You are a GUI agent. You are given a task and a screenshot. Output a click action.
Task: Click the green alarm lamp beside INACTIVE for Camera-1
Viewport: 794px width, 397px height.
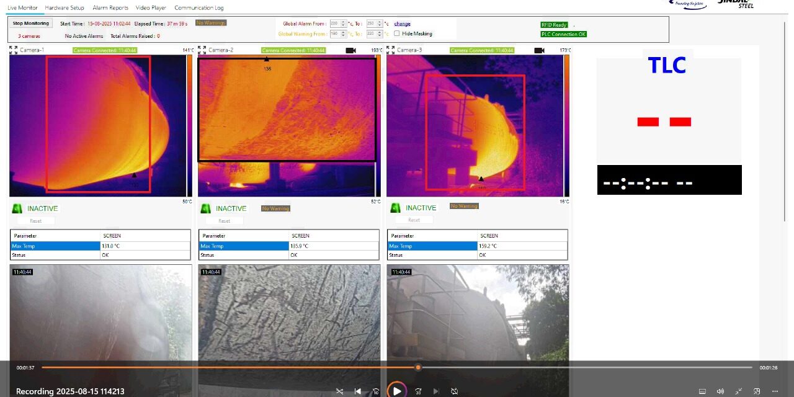17,208
